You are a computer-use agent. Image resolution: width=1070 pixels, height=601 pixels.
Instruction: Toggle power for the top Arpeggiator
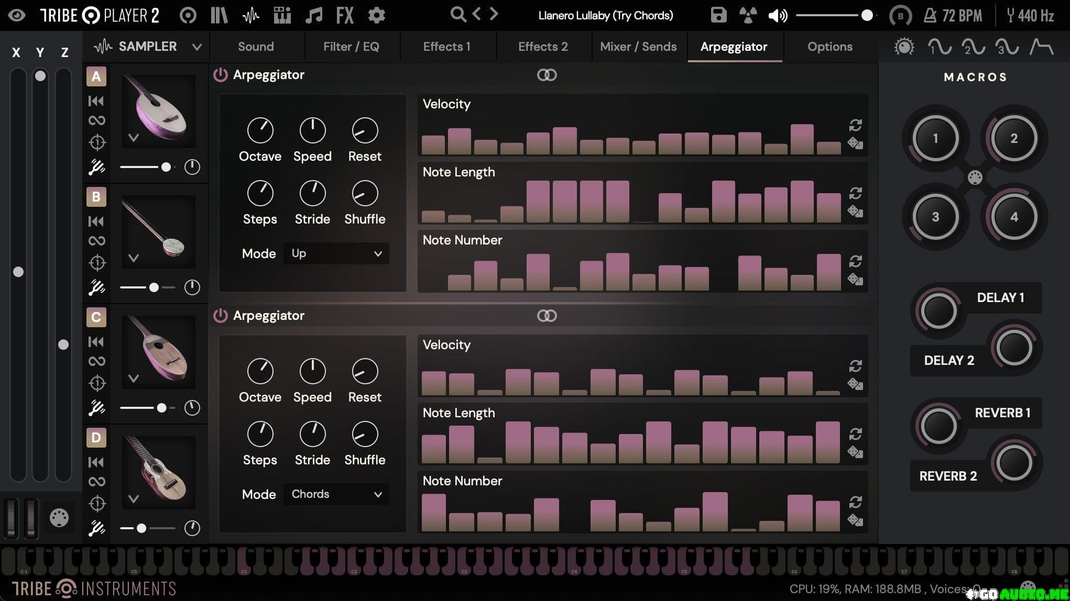[x=221, y=75]
